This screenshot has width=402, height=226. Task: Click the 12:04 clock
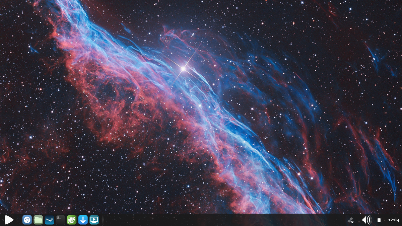click(394, 220)
